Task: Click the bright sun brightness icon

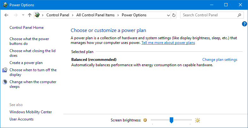Action: tap(198, 120)
